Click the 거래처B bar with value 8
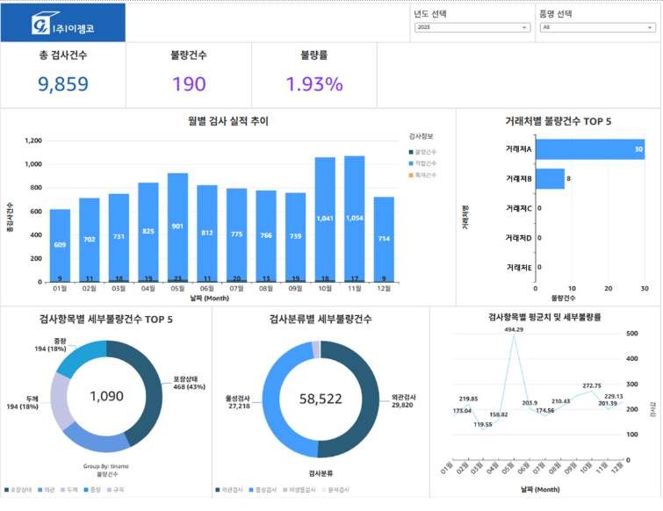Screen dimensions: 663x511 tap(550, 179)
